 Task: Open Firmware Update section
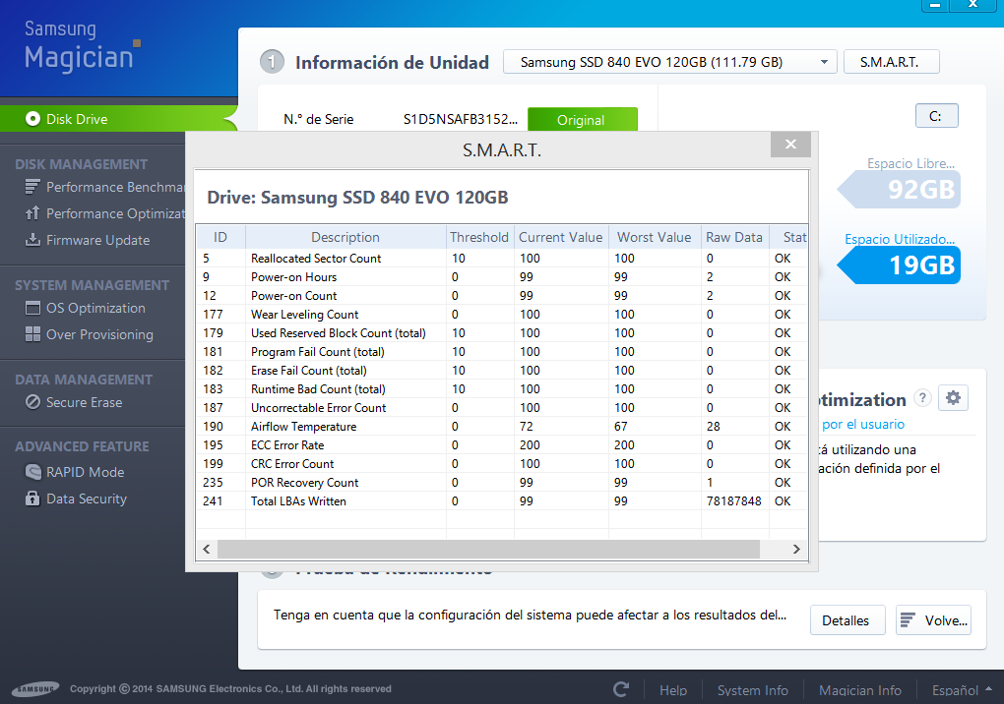(88, 240)
